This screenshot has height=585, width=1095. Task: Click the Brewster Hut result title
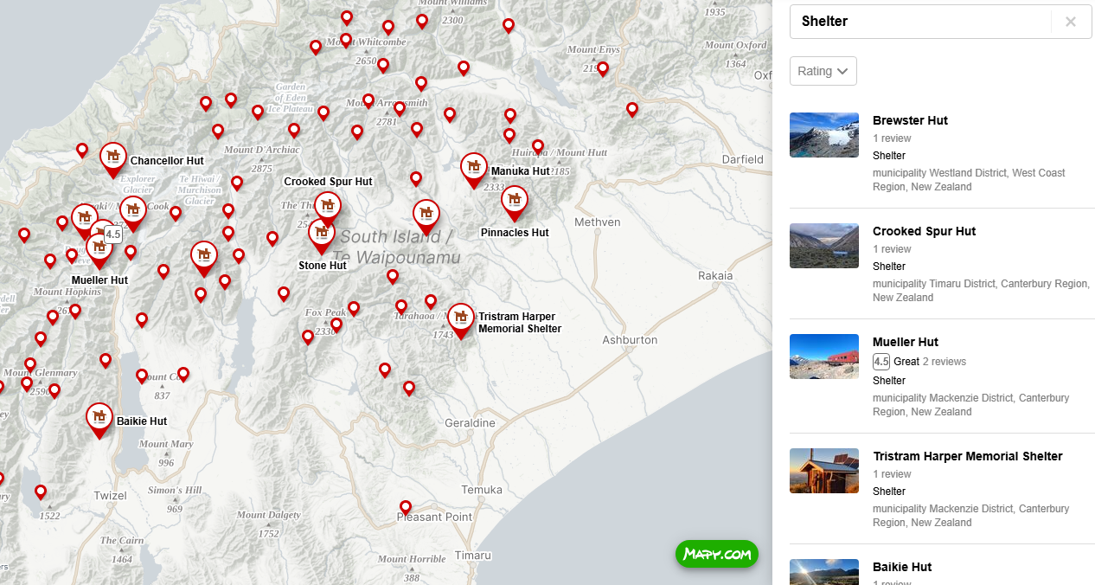pyautogui.click(x=910, y=120)
